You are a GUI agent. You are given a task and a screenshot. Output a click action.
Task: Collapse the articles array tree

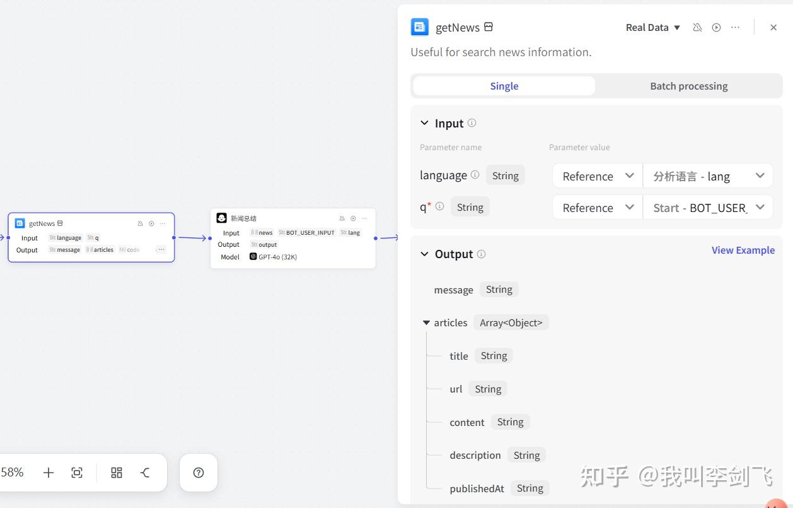[x=427, y=322]
